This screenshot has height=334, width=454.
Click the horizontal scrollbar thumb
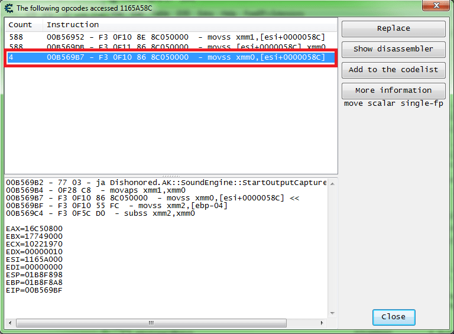click(x=151, y=323)
